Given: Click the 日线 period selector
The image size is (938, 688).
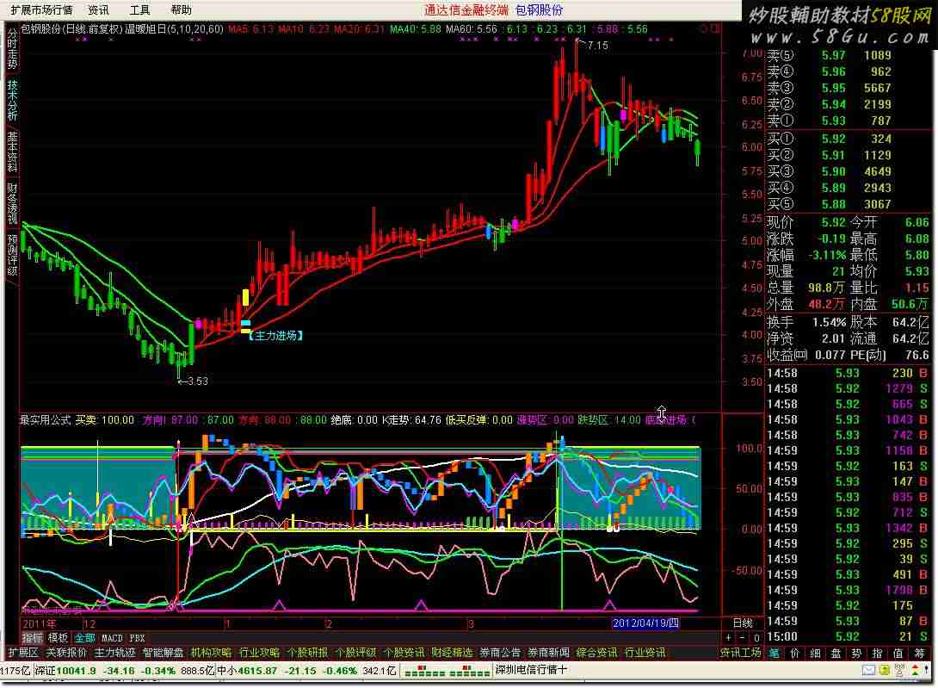Looking at the screenshot, I should (x=743, y=623).
